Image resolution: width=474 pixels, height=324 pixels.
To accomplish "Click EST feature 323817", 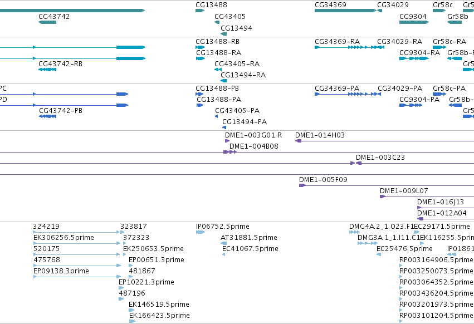I will click(x=122, y=232).
